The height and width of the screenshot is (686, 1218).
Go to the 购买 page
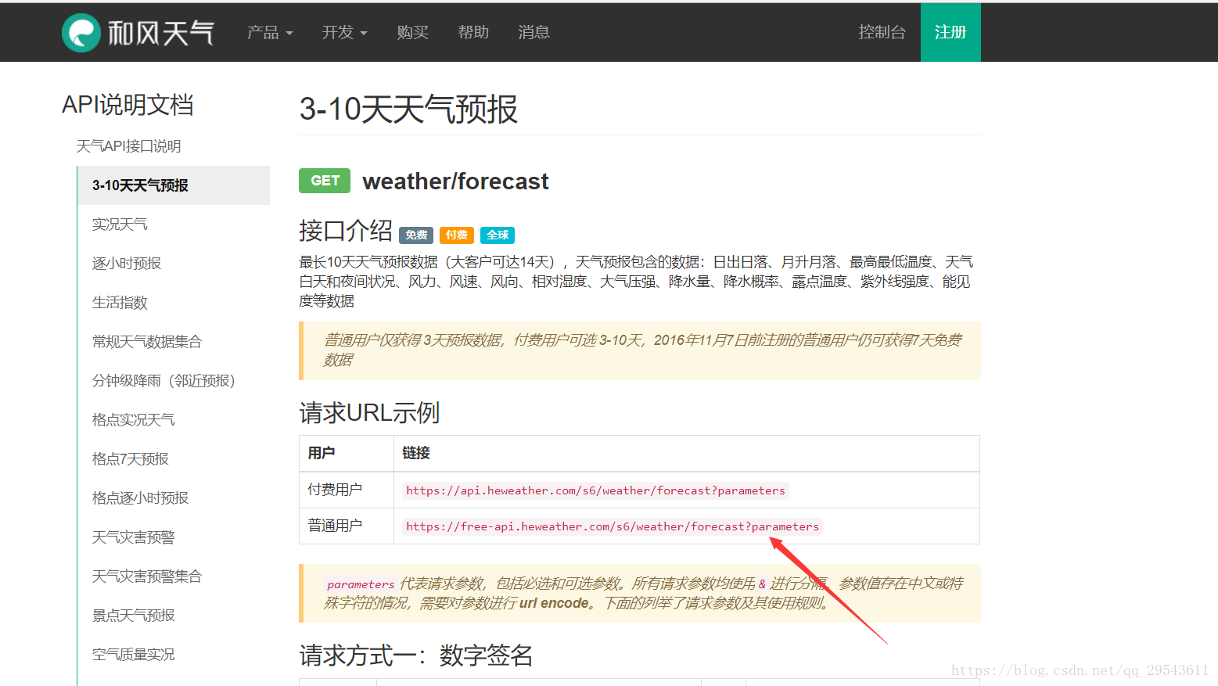click(412, 32)
